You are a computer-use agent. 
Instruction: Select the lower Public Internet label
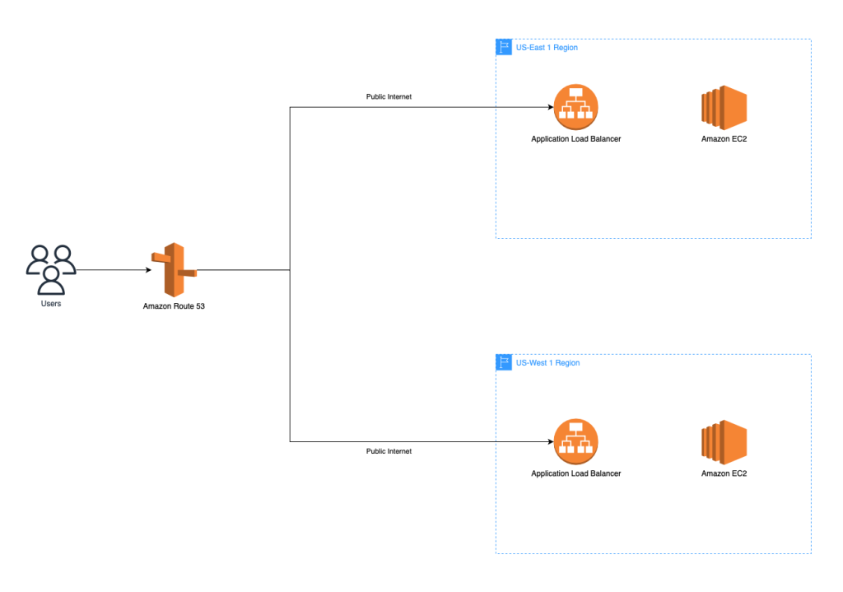[389, 451]
